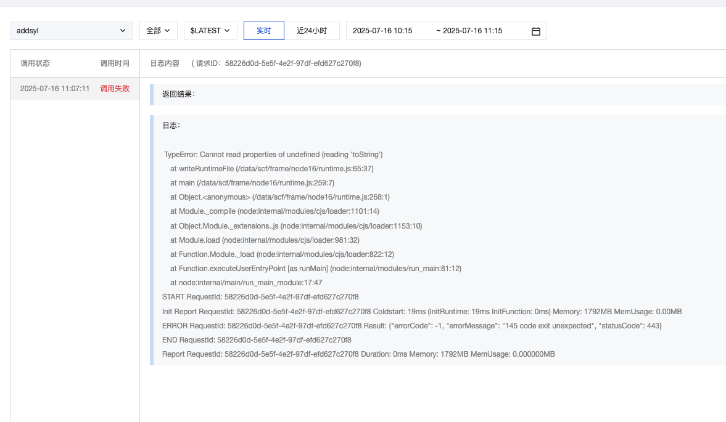The image size is (726, 422).
Task: Select log row 2025-07-16 11:07:11
Action: 75,89
